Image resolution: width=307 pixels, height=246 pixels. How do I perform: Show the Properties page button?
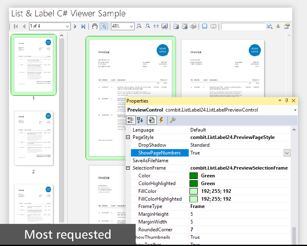coord(152,120)
